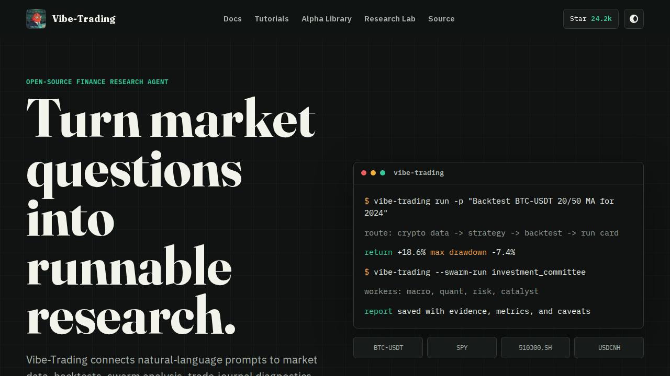Click the red terminal window dot
Image resolution: width=670 pixels, height=376 pixels.
(364, 173)
